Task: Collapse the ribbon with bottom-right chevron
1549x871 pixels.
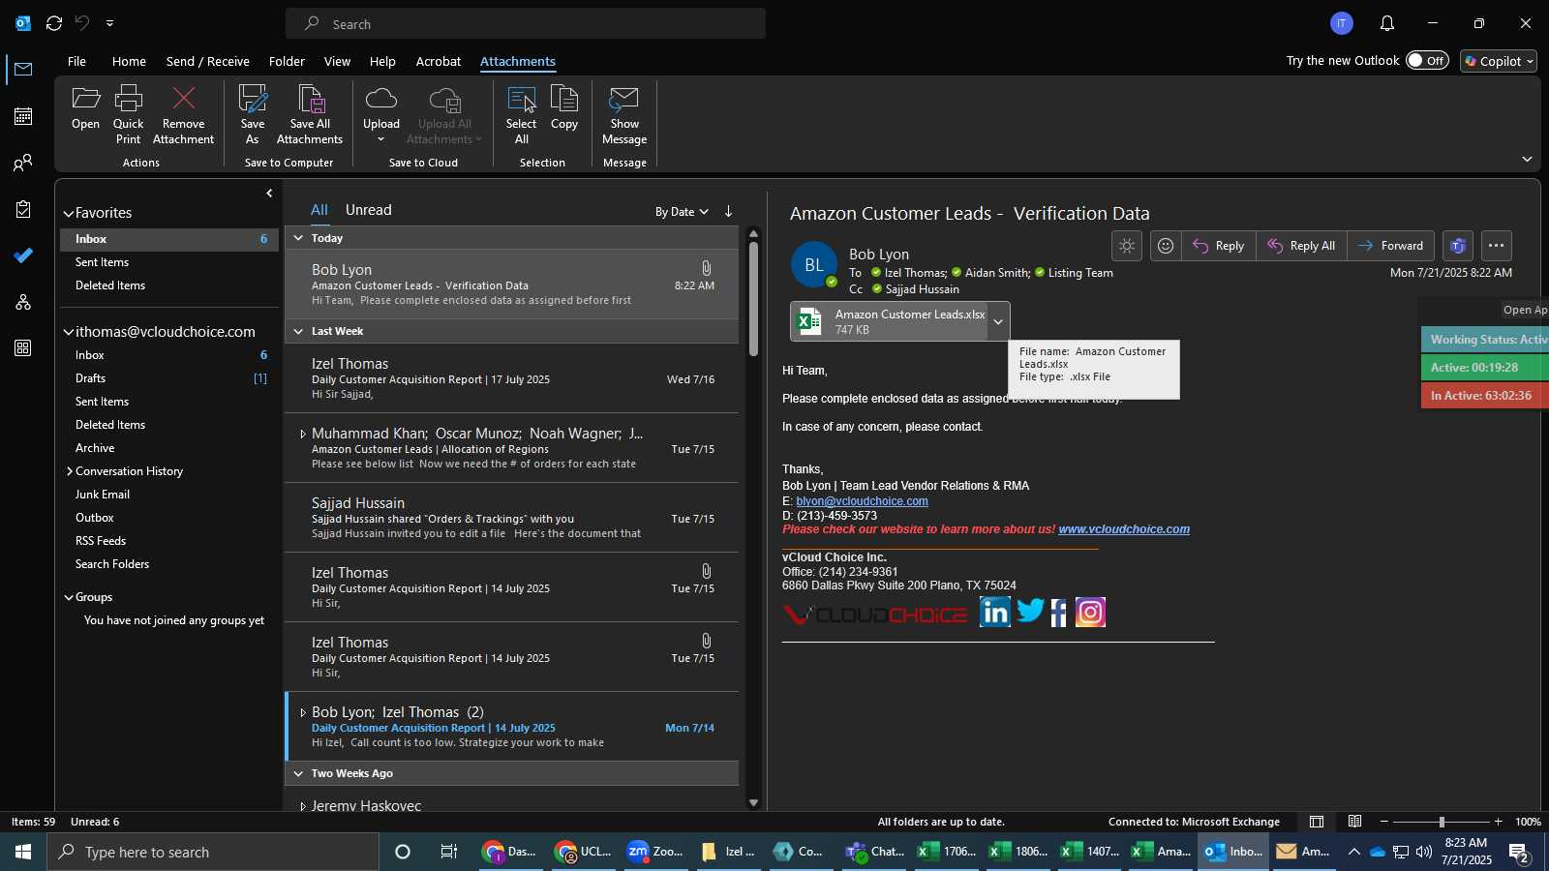Action: (x=1527, y=160)
